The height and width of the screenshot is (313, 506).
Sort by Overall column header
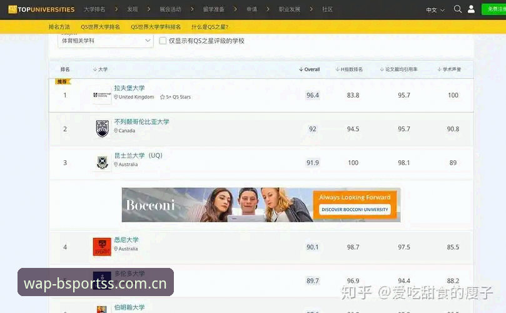(310, 69)
